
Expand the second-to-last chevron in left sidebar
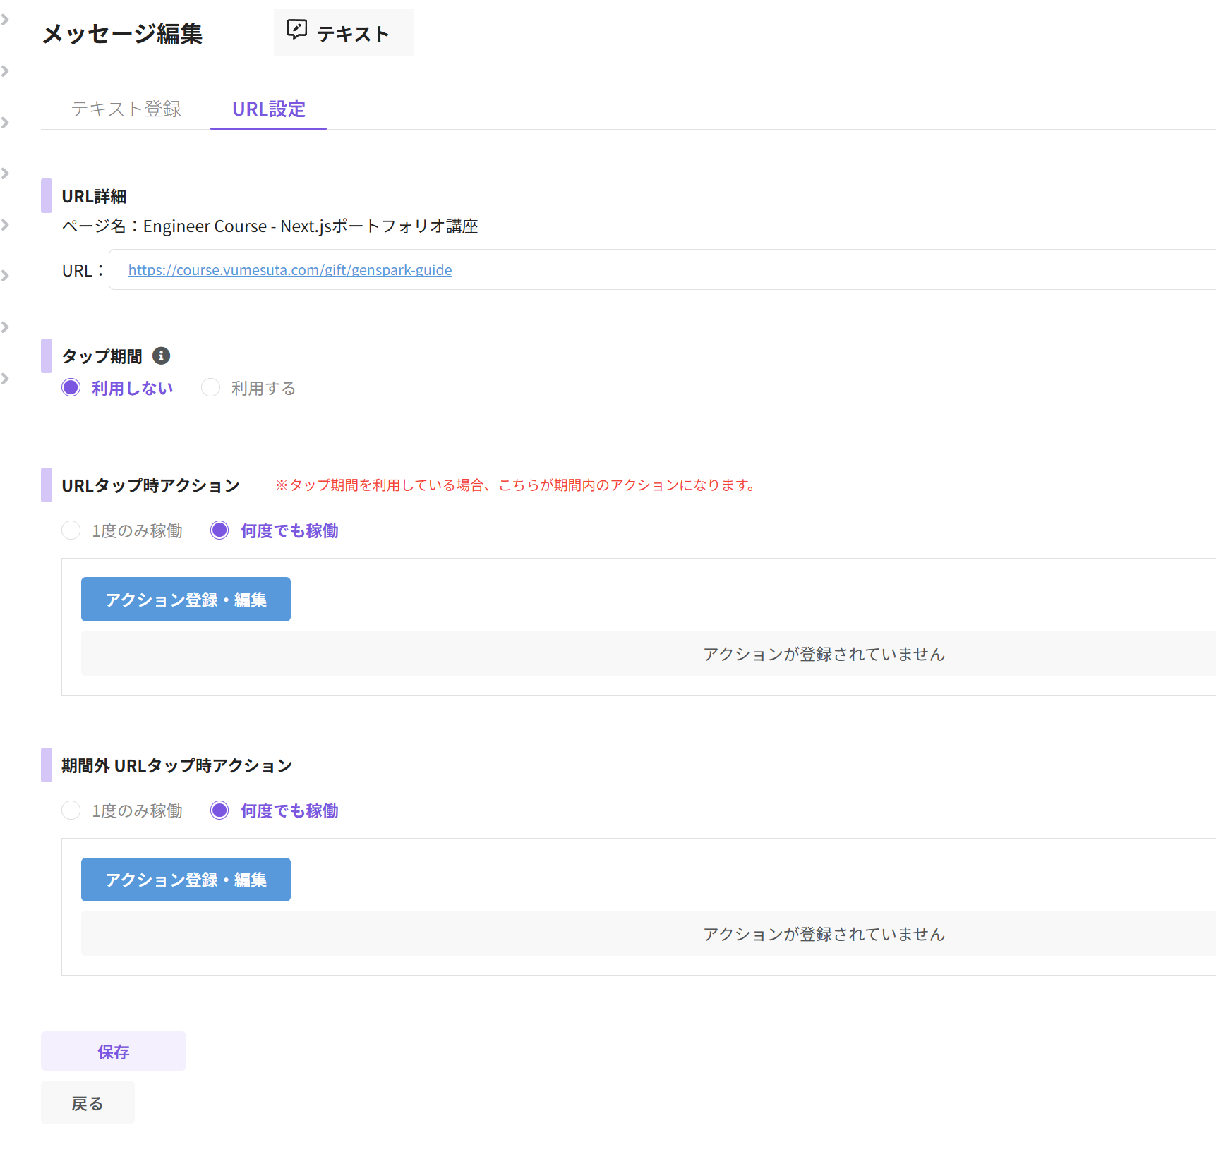tap(6, 327)
